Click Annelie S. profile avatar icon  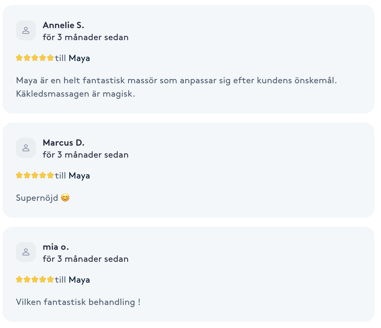(26, 30)
